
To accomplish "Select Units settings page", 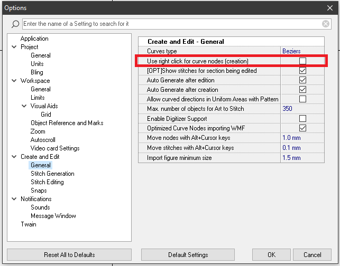I will [x=37, y=64].
